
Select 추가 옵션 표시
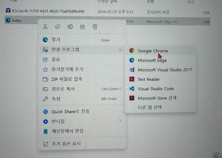click(82, 144)
